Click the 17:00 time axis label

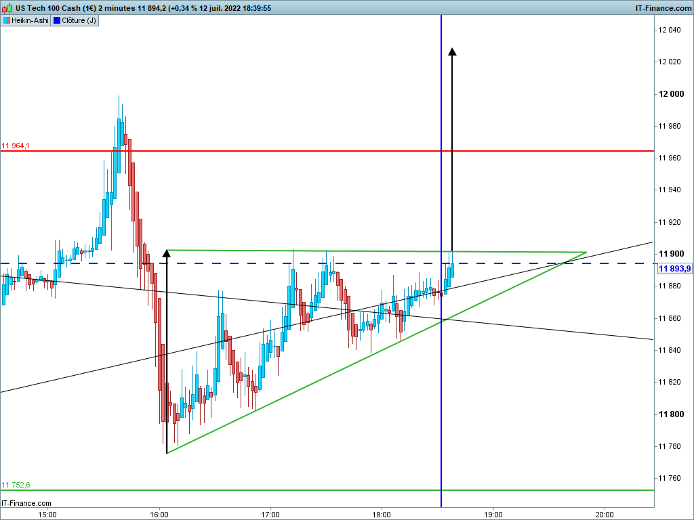[270, 515]
